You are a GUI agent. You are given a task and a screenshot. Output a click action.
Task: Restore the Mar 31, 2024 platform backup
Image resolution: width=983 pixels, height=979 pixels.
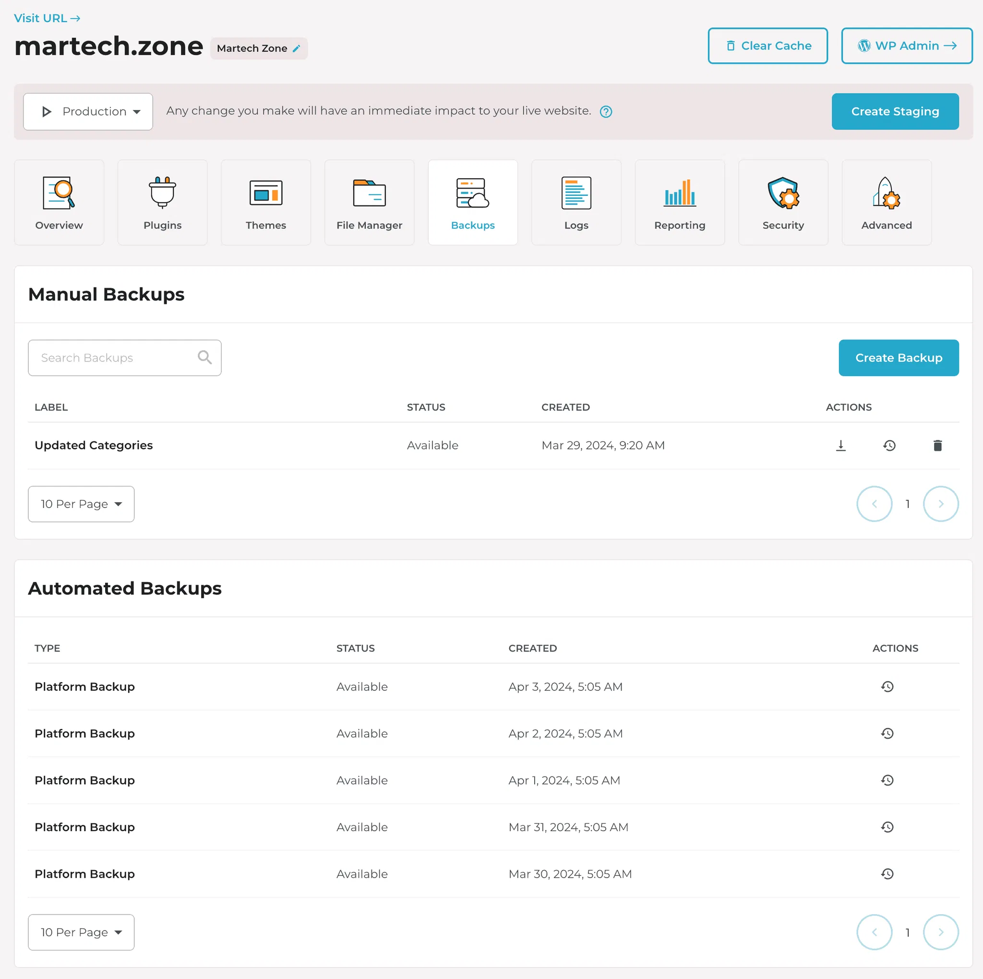pos(887,827)
